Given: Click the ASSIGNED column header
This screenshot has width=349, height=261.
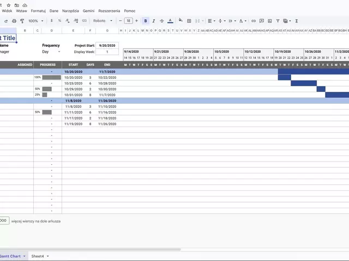Looking at the screenshot, I should tap(25, 65).
